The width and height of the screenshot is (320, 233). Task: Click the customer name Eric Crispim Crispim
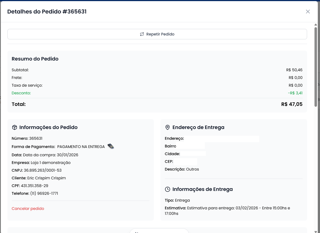(x=47, y=178)
